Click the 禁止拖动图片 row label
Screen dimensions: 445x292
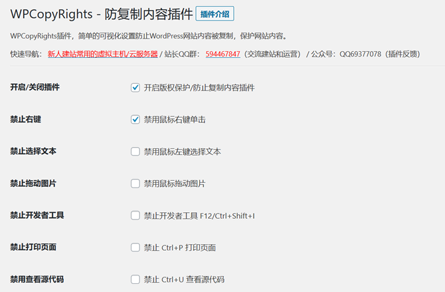pos(33,184)
